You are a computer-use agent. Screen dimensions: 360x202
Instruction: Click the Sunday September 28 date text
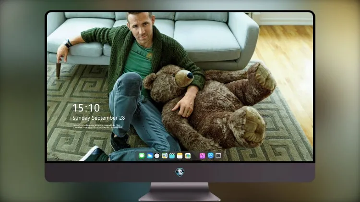(99, 118)
